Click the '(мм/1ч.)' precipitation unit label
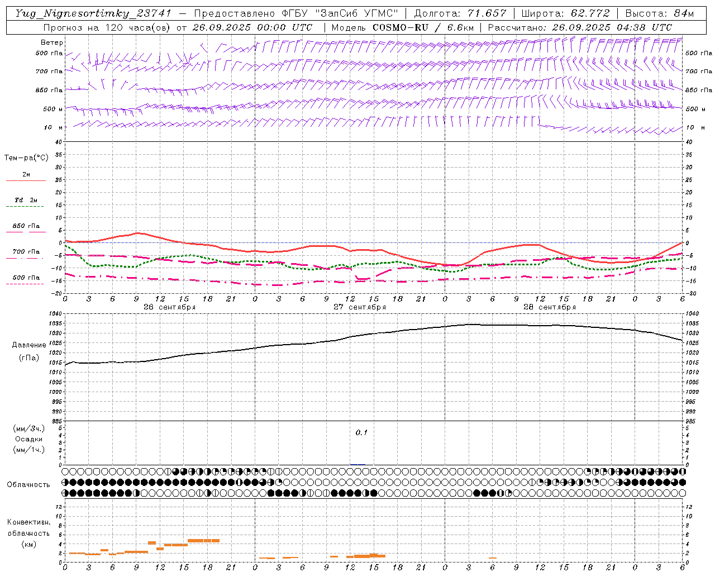Screen dimensions: 715x572 tap(29, 450)
